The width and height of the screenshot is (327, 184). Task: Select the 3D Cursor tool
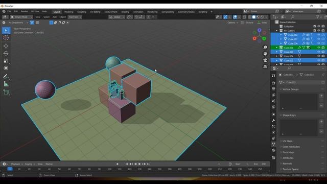click(6, 38)
